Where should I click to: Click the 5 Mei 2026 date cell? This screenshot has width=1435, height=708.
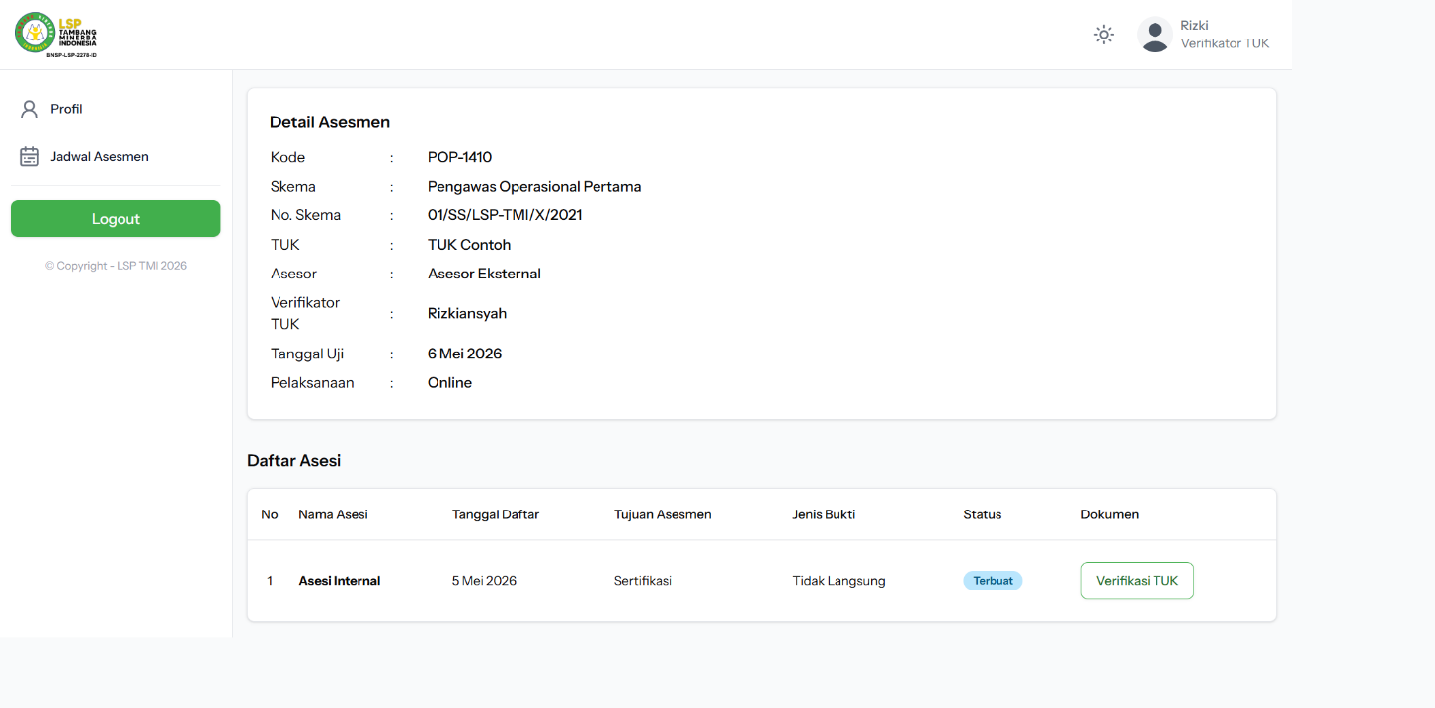(484, 581)
